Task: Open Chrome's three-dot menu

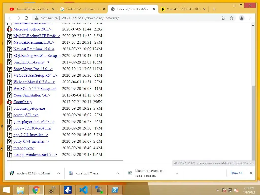Action: tap(250, 18)
